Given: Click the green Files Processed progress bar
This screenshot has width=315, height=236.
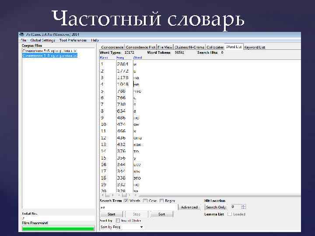Looking at the screenshot, I should point(58,229).
